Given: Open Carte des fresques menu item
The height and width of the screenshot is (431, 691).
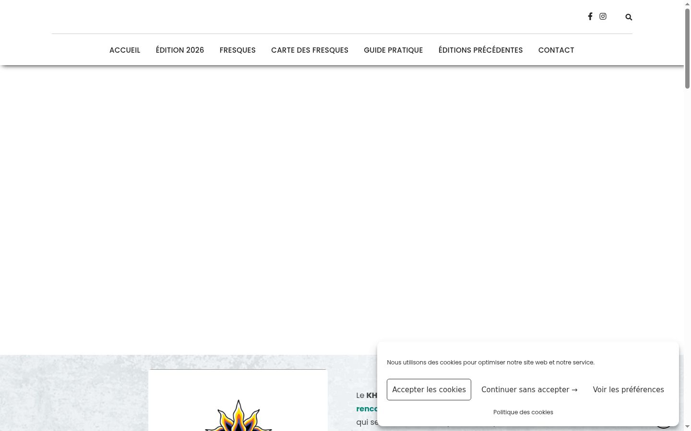Looking at the screenshot, I should point(310,50).
